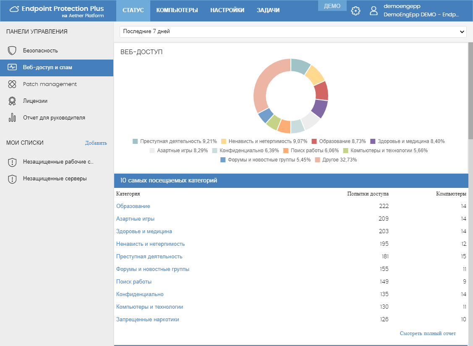Click Ненависть и нетерпимость legend swatch
Viewport: 473px width, 346px height.
click(224, 141)
